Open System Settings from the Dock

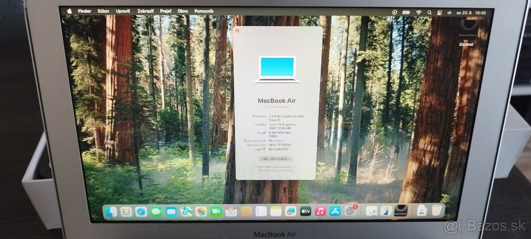[x=350, y=212]
